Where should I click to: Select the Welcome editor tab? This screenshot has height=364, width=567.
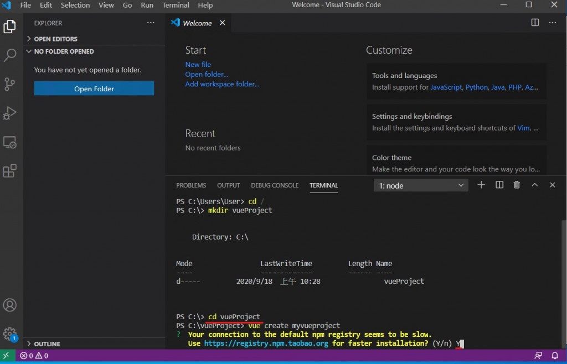198,23
